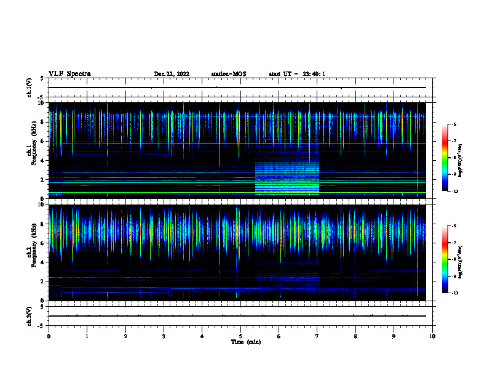Click time axis tick label "0"
487x377 pixels.
pos(49,336)
